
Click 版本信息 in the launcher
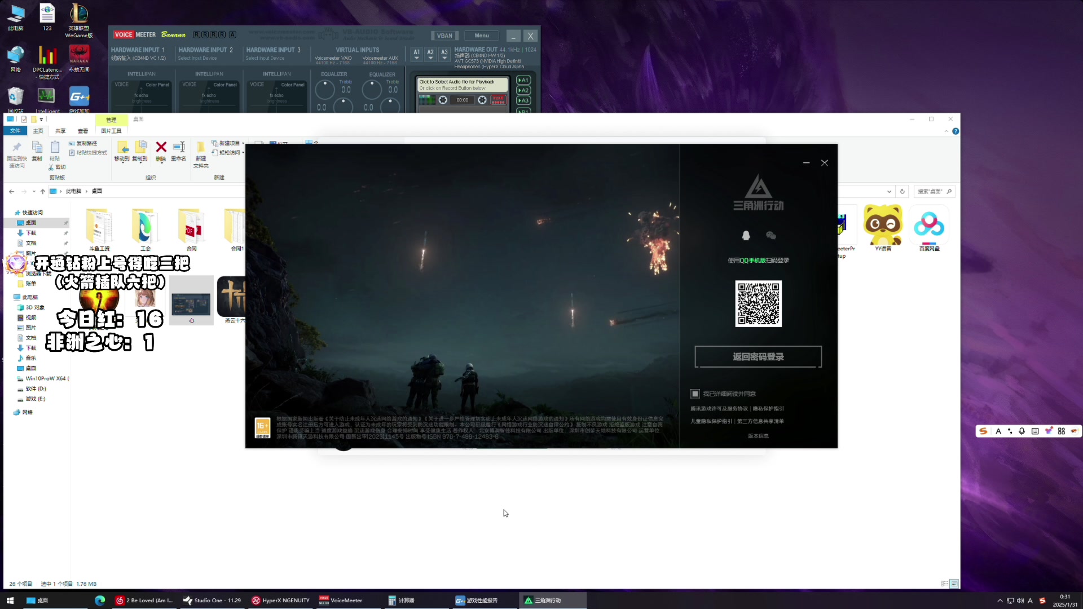[758, 436]
